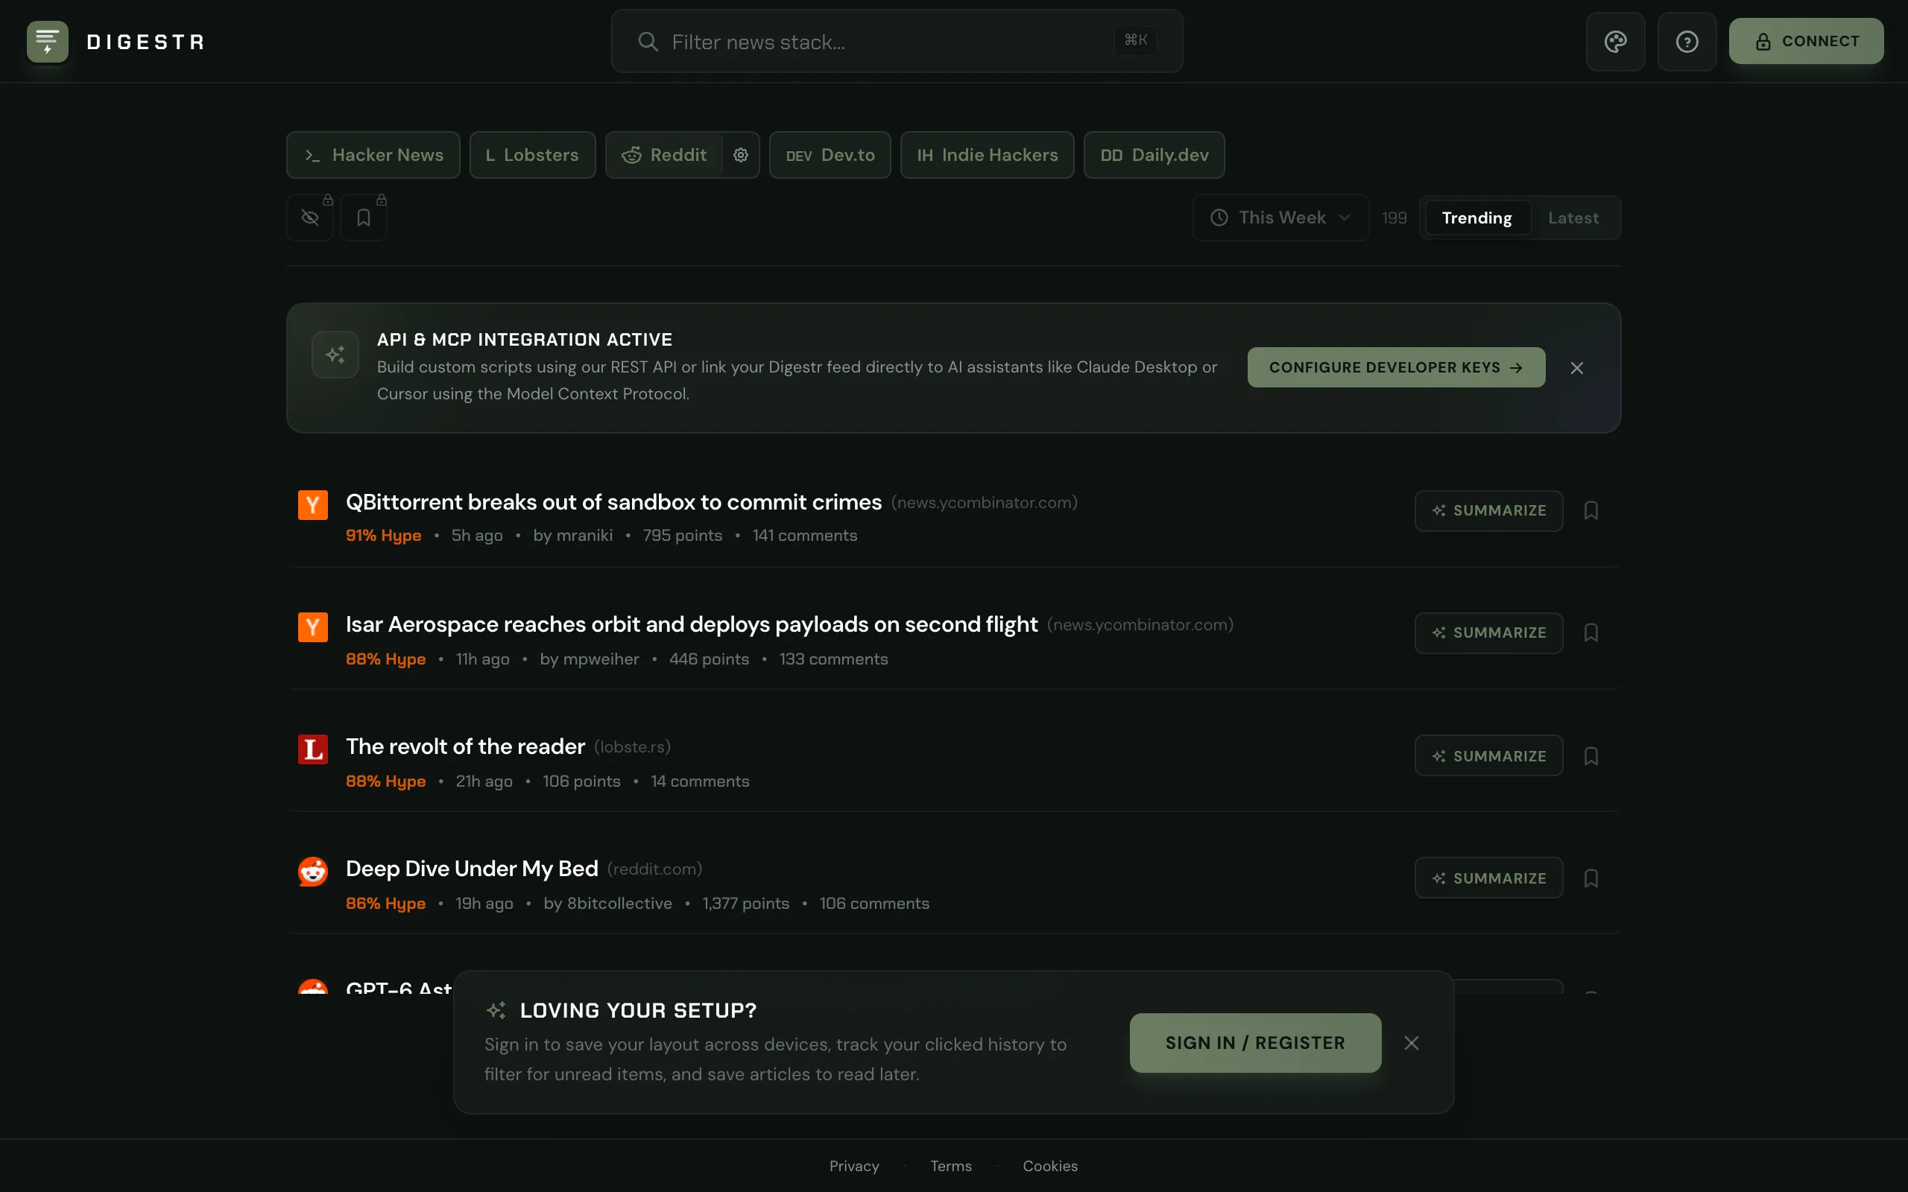
Task: Switch sorting to Latest
Action: pyautogui.click(x=1573, y=218)
